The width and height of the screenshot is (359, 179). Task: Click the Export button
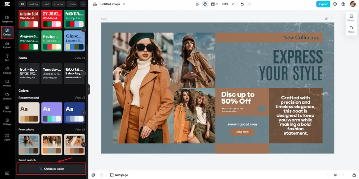click(x=323, y=4)
